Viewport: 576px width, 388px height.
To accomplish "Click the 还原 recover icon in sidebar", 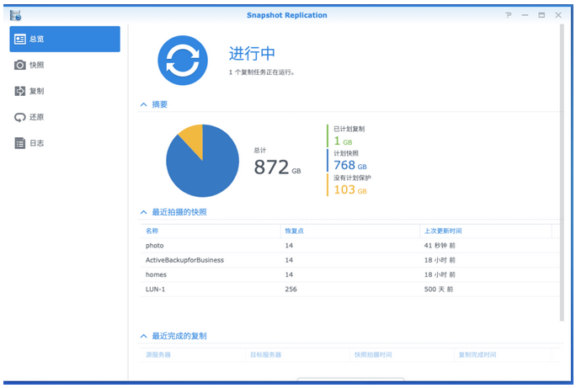I will (20, 117).
